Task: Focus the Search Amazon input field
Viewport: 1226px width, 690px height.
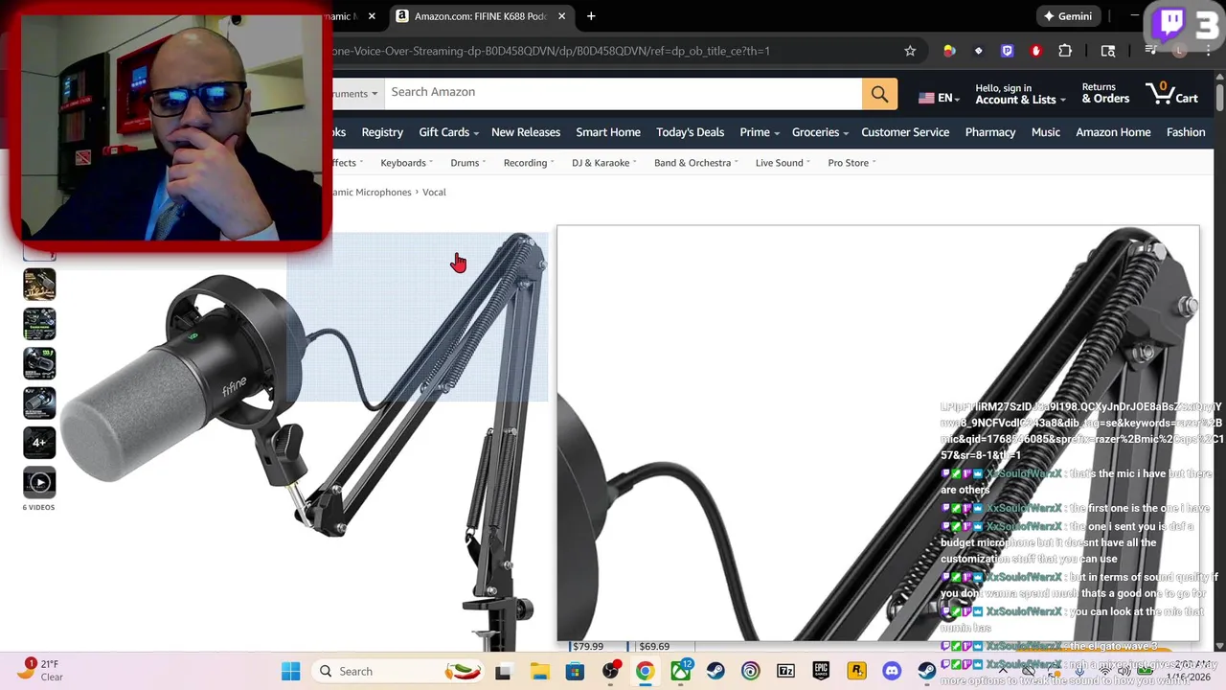Action: [x=623, y=93]
